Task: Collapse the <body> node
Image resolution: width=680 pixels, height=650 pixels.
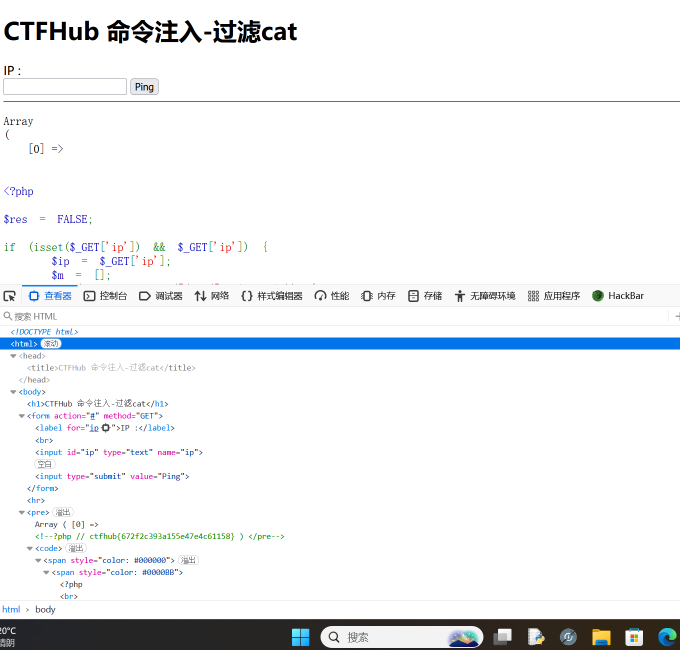Action: tap(13, 392)
